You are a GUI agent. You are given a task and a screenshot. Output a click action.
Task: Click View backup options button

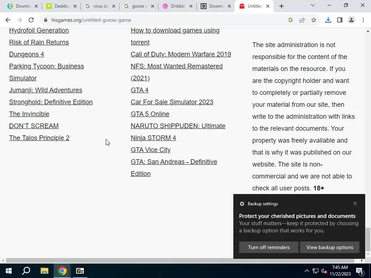pyautogui.click(x=330, y=247)
